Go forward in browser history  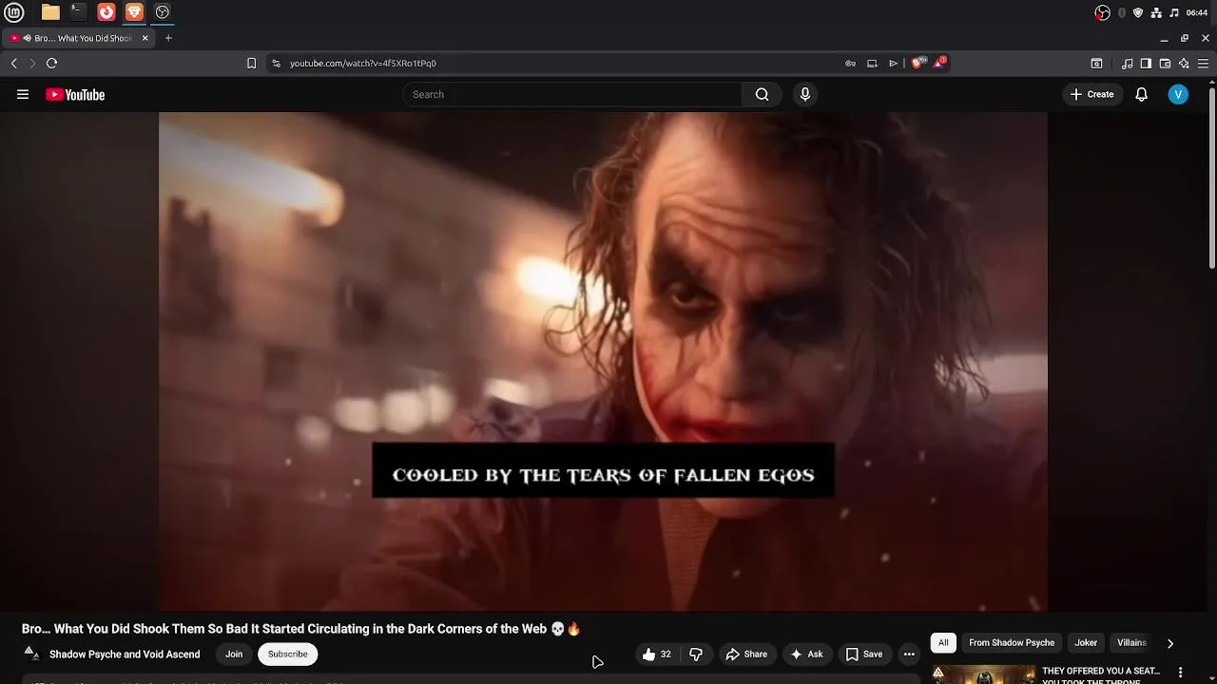(x=32, y=63)
